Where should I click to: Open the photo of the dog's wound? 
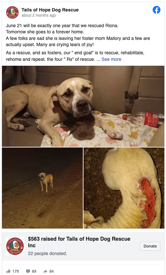pyautogui.click(x=124, y=188)
